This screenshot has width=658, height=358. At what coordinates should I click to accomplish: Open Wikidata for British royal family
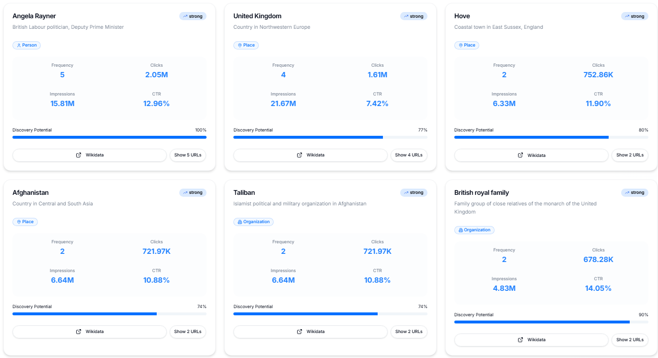531,340
